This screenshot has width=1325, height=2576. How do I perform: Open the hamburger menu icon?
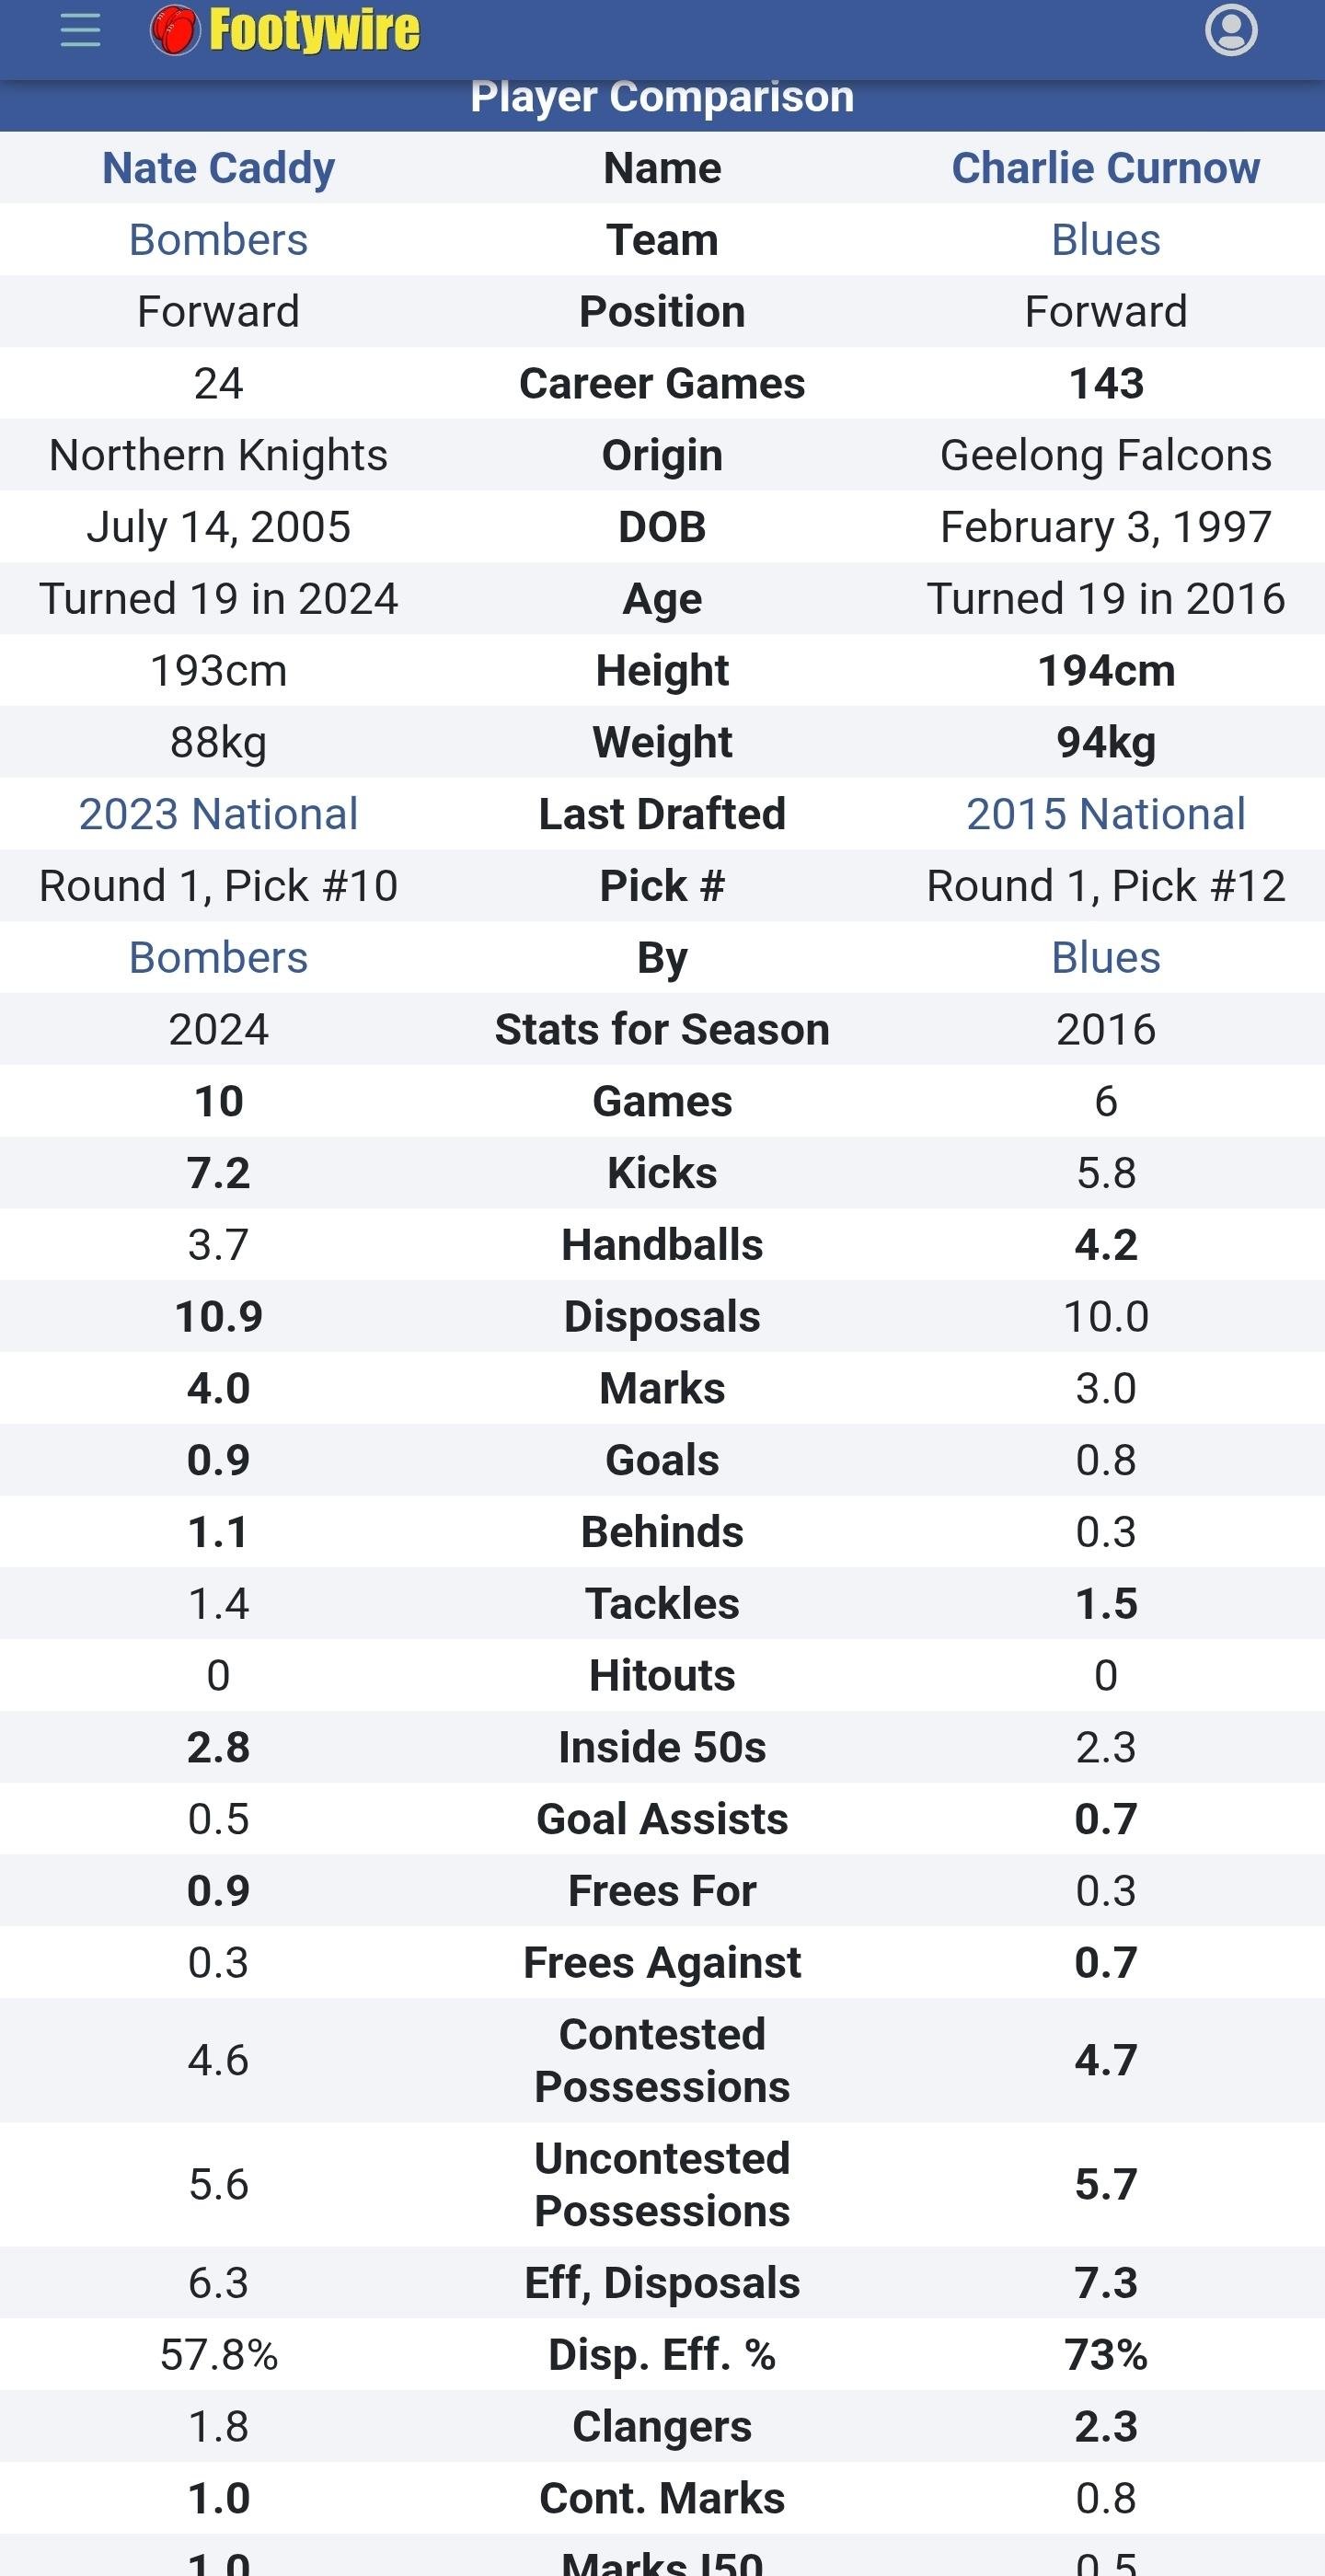click(80, 30)
